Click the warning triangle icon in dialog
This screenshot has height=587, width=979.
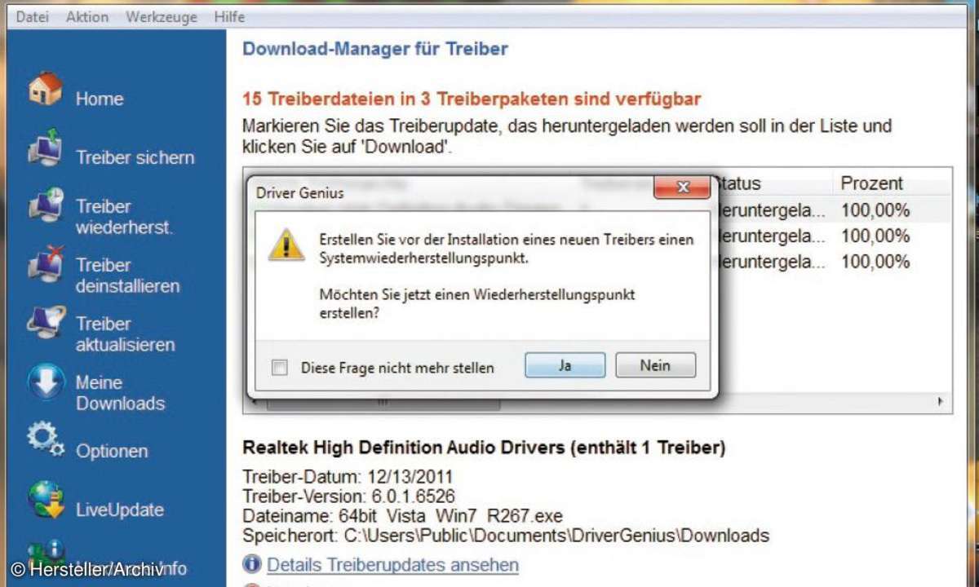pyautogui.click(x=286, y=244)
